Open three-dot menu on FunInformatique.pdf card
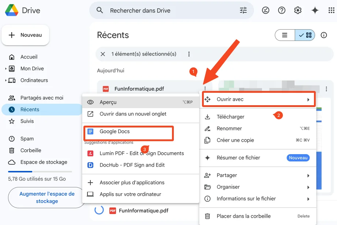This screenshot has width=337, height=225. [x=205, y=89]
